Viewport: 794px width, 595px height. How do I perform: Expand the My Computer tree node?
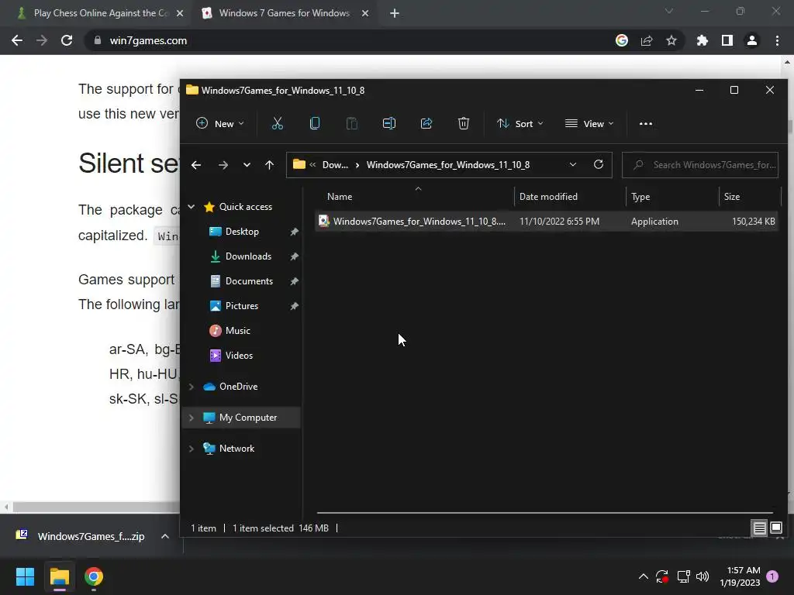pyautogui.click(x=192, y=418)
